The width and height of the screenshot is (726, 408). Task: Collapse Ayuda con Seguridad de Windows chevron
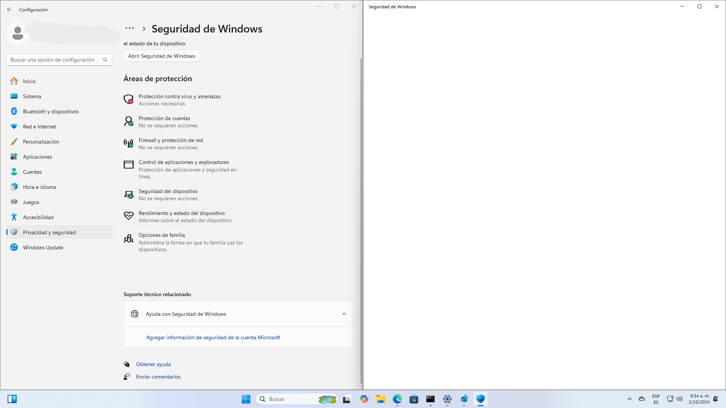pos(344,314)
